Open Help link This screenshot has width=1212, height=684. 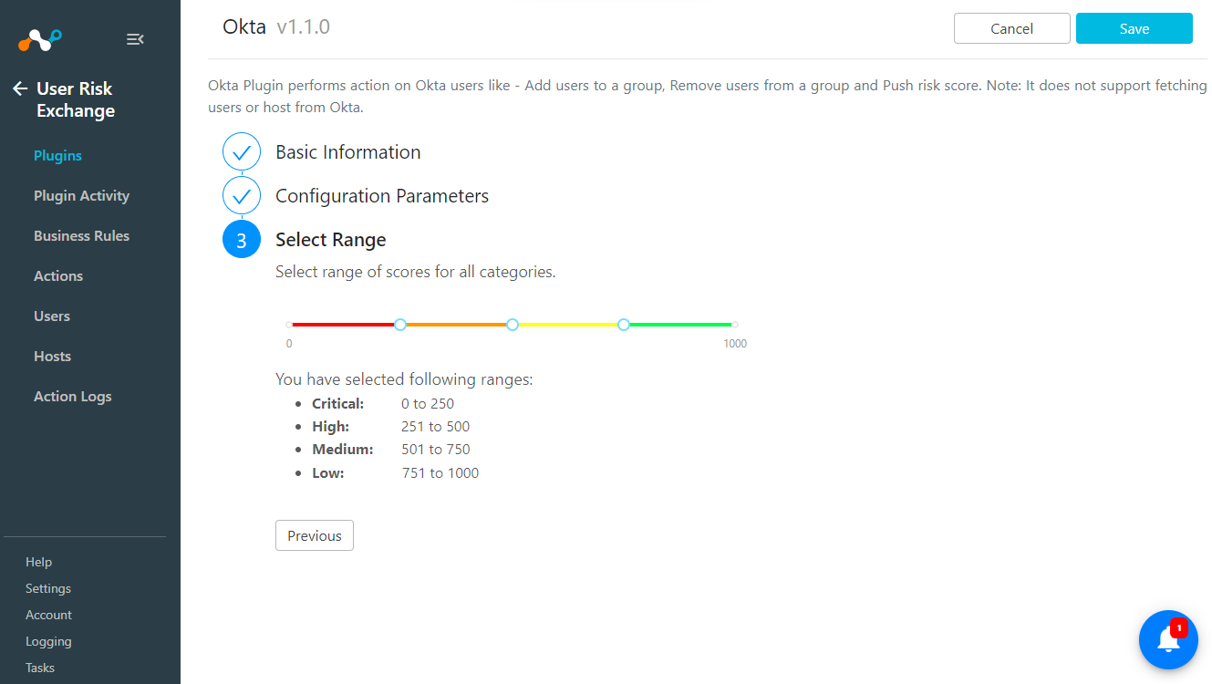[38, 563]
